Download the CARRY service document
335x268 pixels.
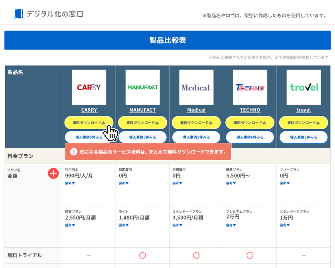tap(89, 123)
